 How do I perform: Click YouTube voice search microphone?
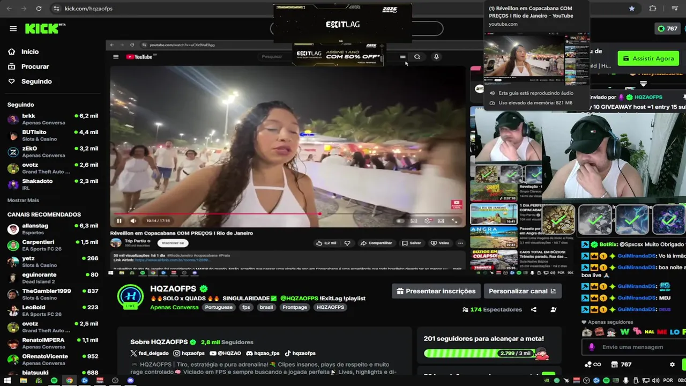coord(436,57)
